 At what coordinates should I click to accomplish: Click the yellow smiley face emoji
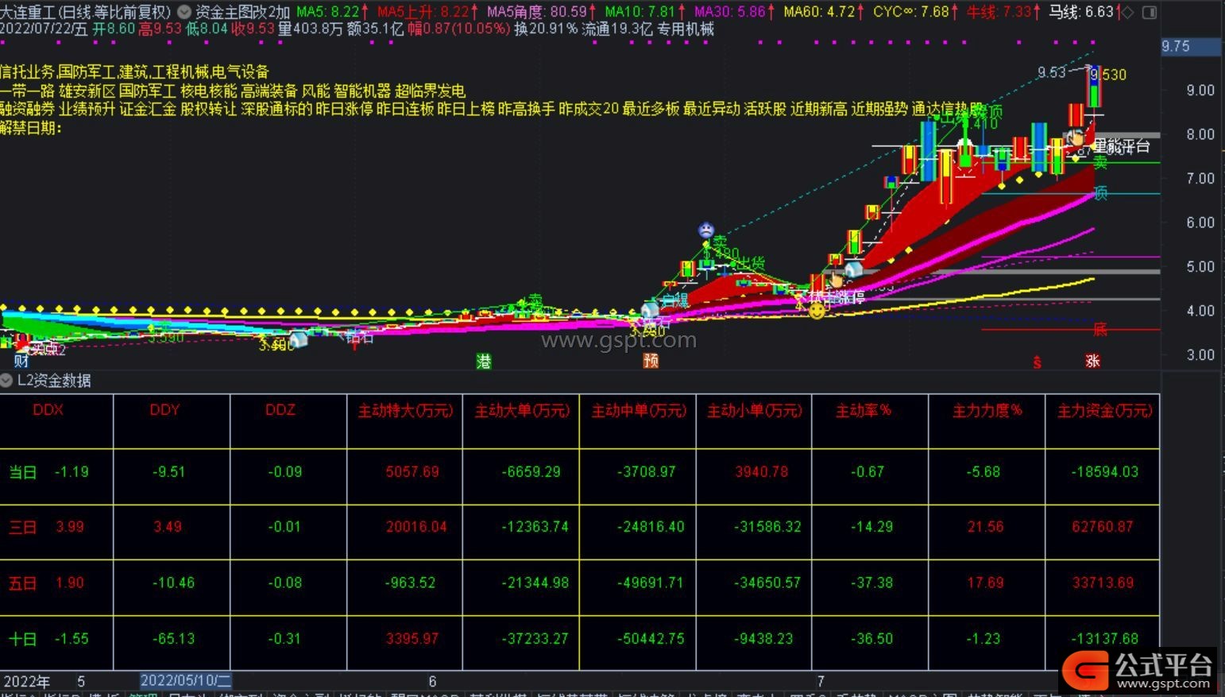(x=817, y=311)
